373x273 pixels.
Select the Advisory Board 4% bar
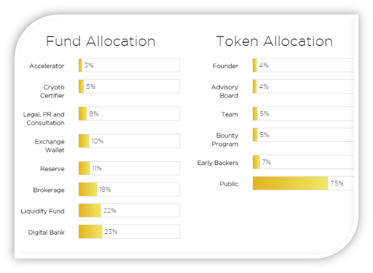click(x=303, y=87)
